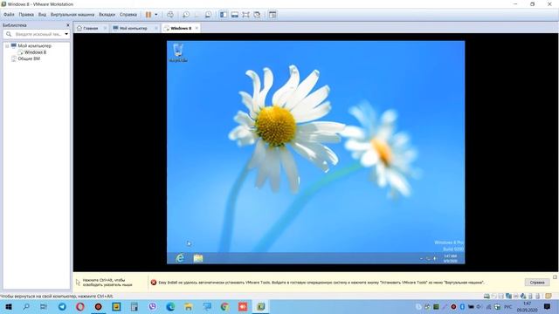Open the snapshot manager toolbar icon
Screen dimensions: 559x314
[208, 15]
